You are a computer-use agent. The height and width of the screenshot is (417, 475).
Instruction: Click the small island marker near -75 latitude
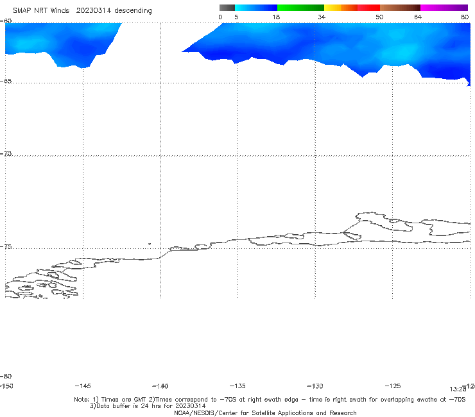(x=150, y=244)
